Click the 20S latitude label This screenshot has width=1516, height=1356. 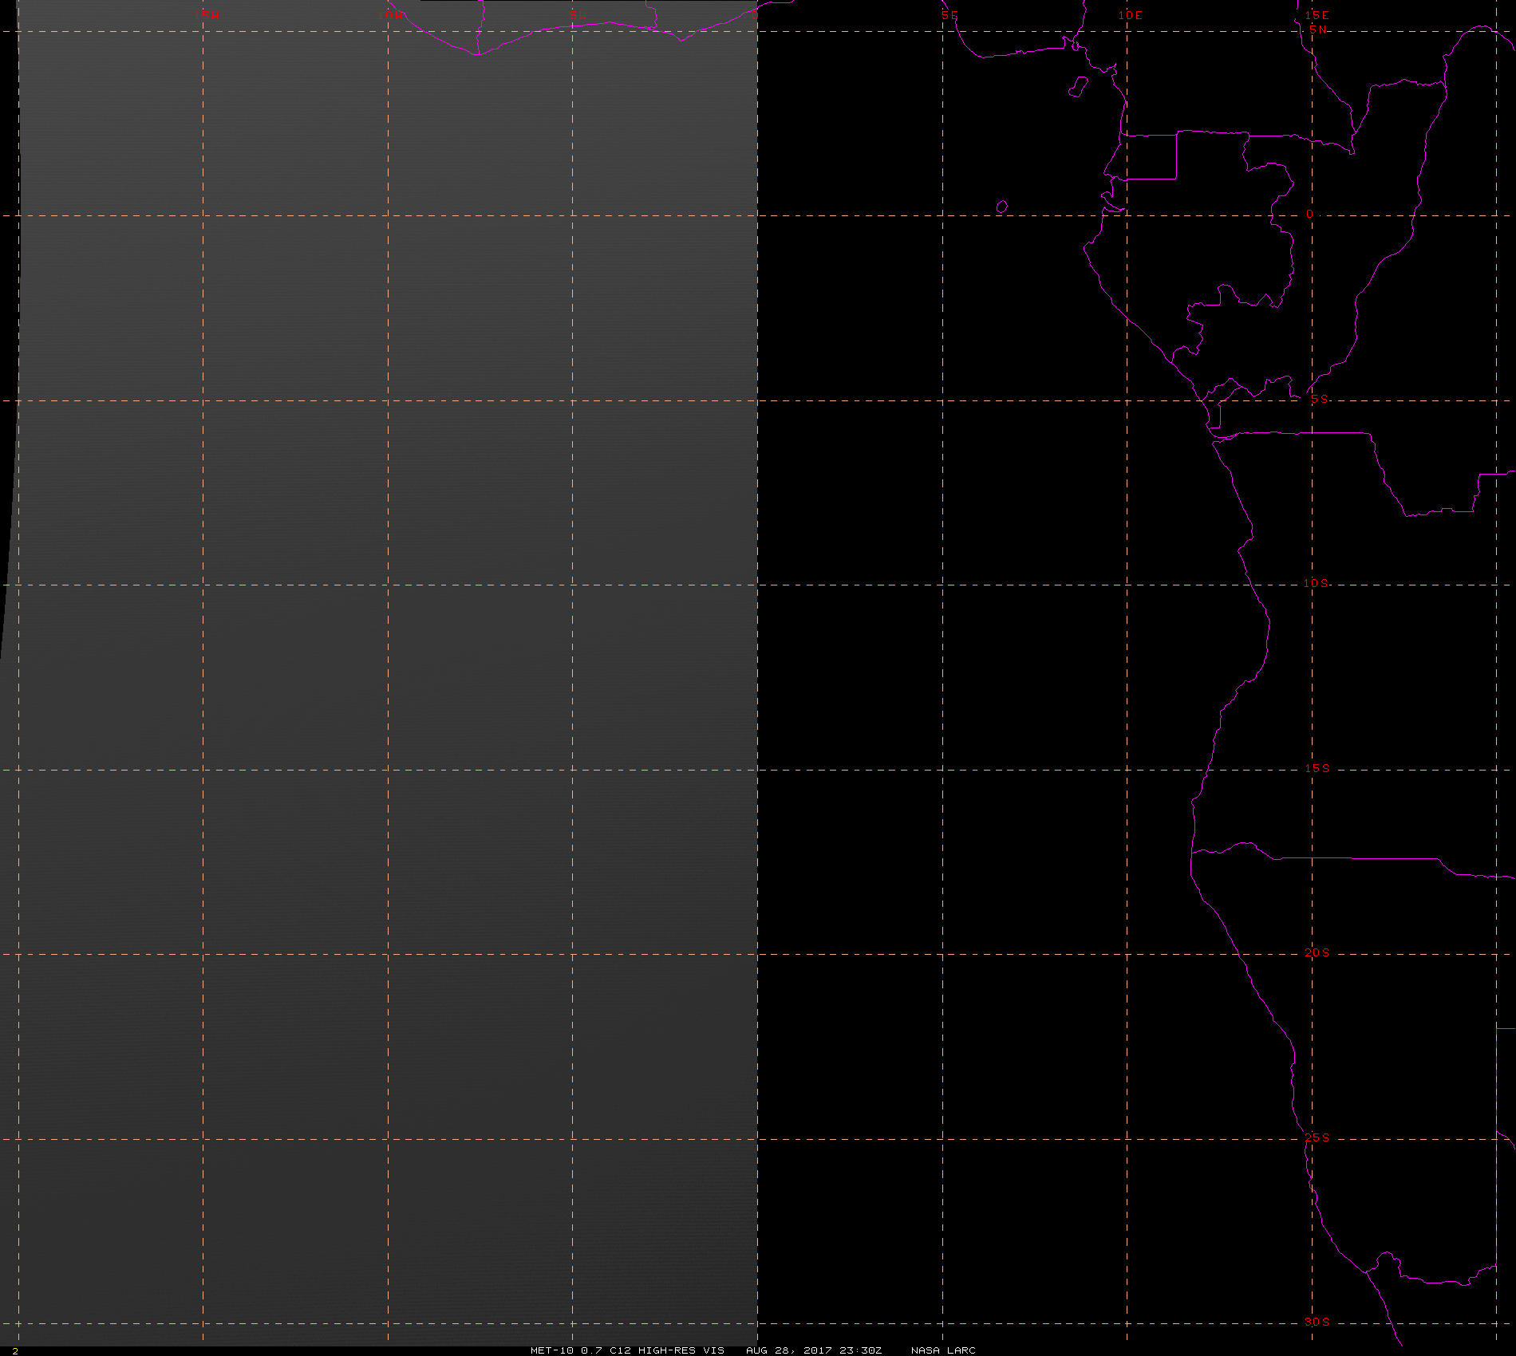(x=1317, y=952)
